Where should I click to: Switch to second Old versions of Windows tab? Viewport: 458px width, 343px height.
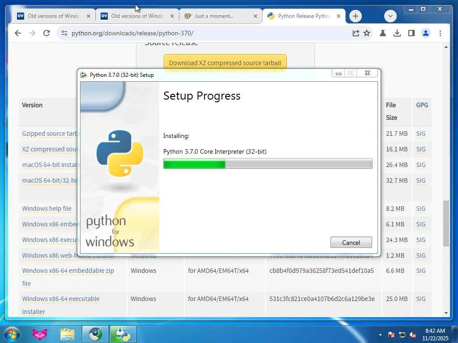pos(137,16)
